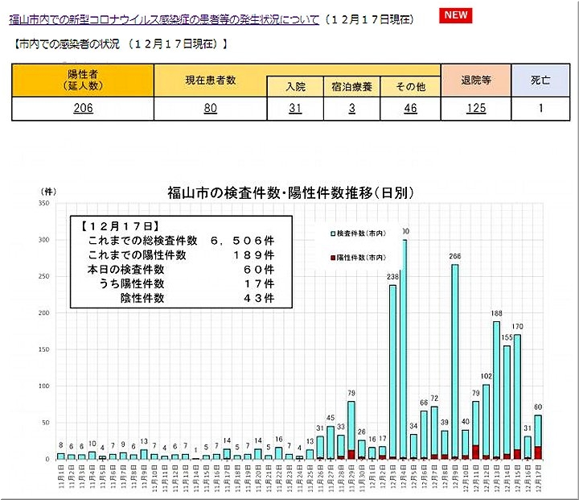Image resolution: width=579 pixels, height=500 pixels.
Task: Click the 80 current patients link
Action: tap(210, 109)
